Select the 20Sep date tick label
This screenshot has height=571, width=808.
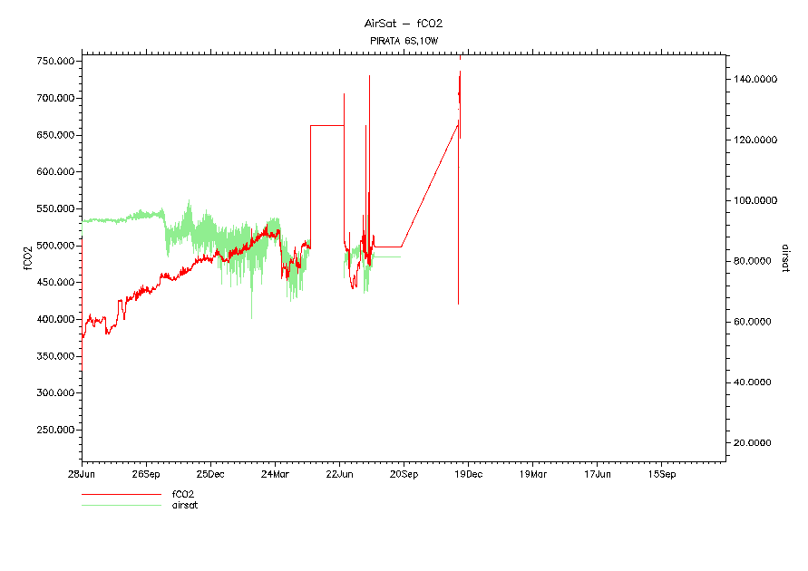pyautogui.click(x=404, y=473)
